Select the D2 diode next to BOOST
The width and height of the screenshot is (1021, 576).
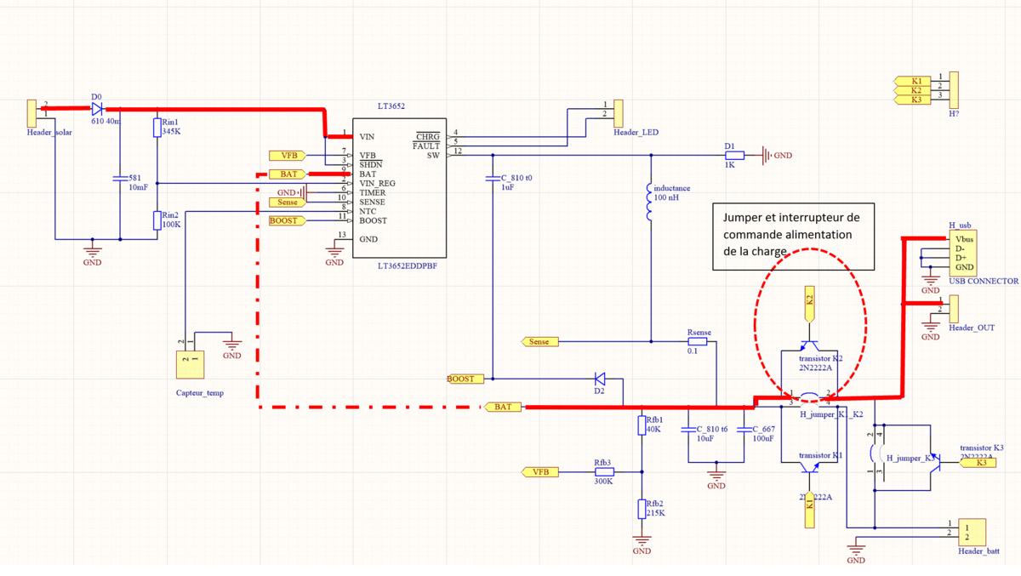pos(600,379)
